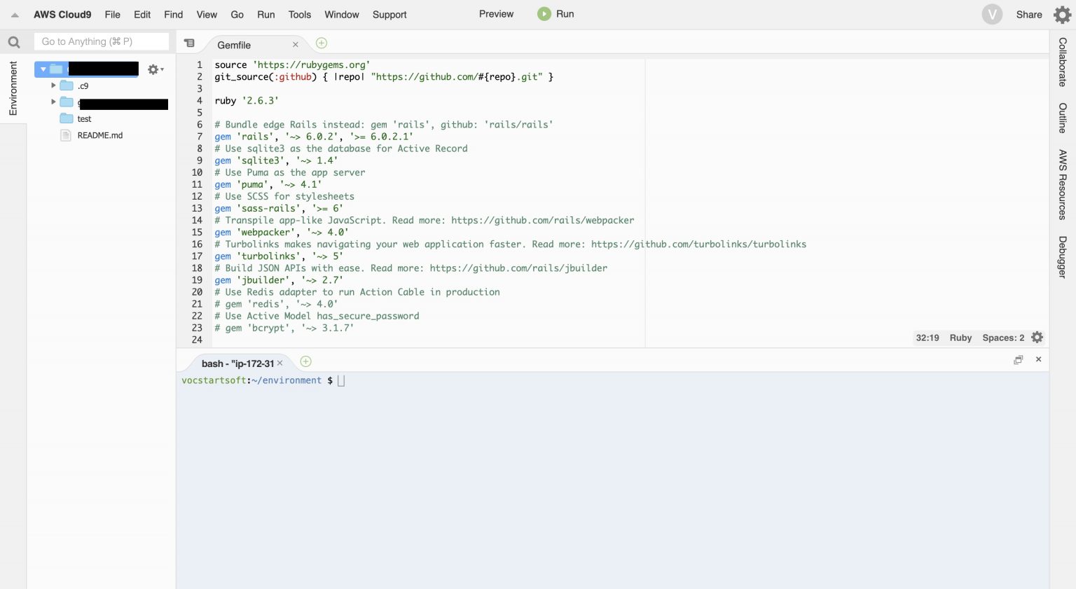Click the search magnifier icon in sidebar
Viewport: 1076px width, 589px height.
pos(14,42)
